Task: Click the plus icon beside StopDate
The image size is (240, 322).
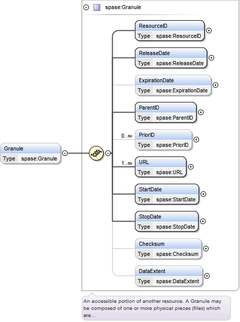Action: pos(203,222)
